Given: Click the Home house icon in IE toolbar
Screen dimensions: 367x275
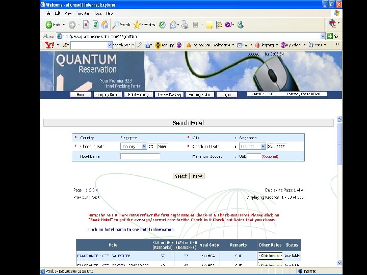Looking at the screenshot, I should pyautogui.click(x=105, y=24).
